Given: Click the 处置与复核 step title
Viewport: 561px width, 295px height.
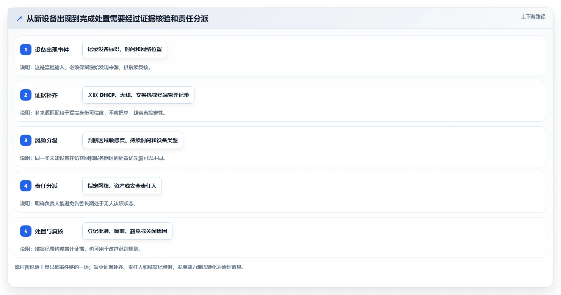Looking at the screenshot, I should point(49,231).
